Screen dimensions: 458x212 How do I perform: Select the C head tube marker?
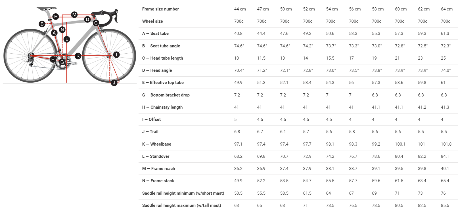(96, 23)
